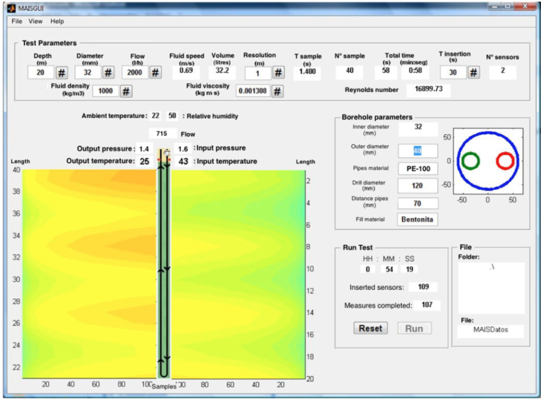Open the File menu
This screenshot has width=541, height=399.
click(17, 22)
